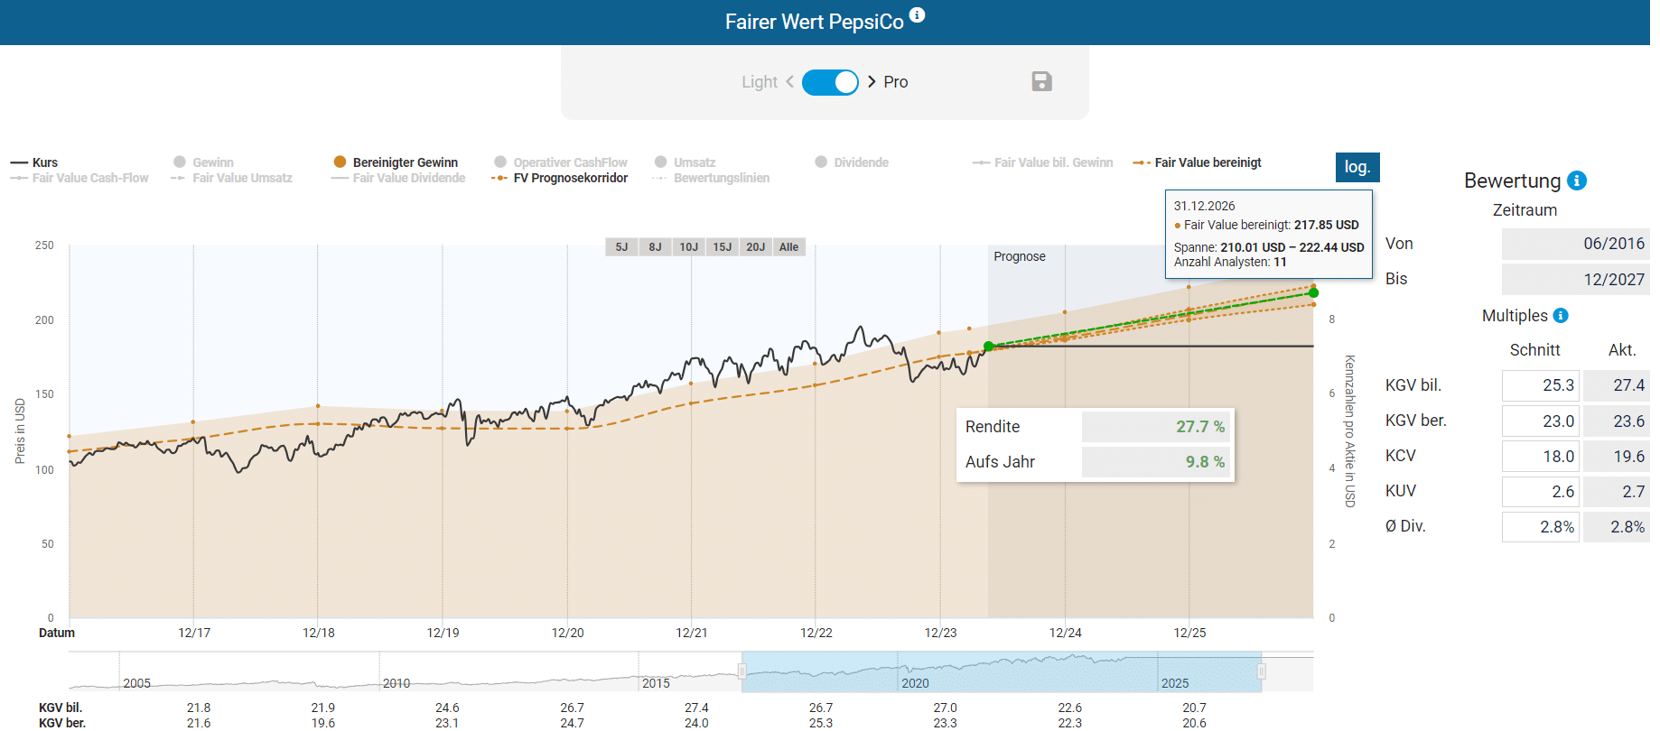Image resolution: width=1660 pixels, height=731 pixels.
Task: Show Fair Value bil. Gewinn line
Action: point(1043,162)
